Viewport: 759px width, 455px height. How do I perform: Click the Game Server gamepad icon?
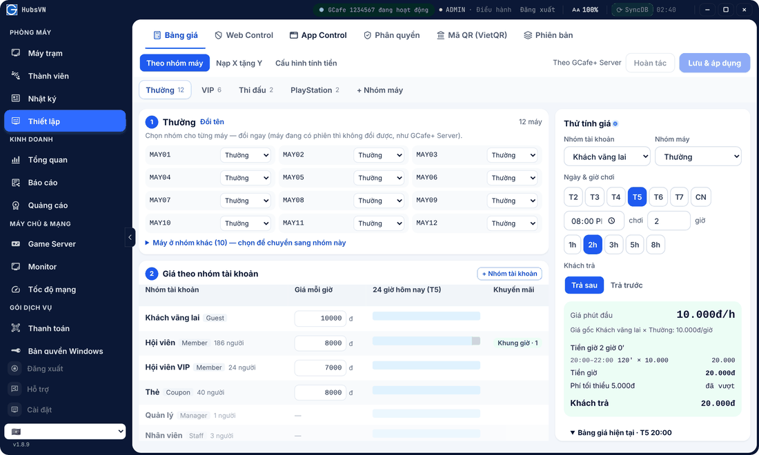click(16, 243)
